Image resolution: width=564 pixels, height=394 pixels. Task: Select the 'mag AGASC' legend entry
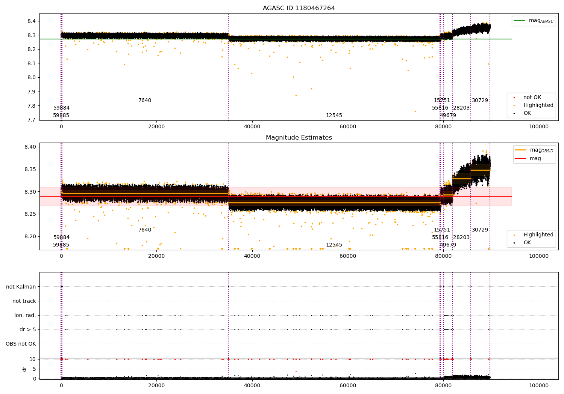[533, 21]
